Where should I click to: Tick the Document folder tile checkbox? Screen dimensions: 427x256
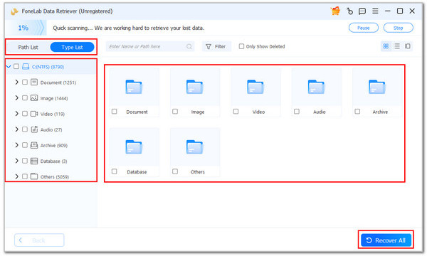115,112
